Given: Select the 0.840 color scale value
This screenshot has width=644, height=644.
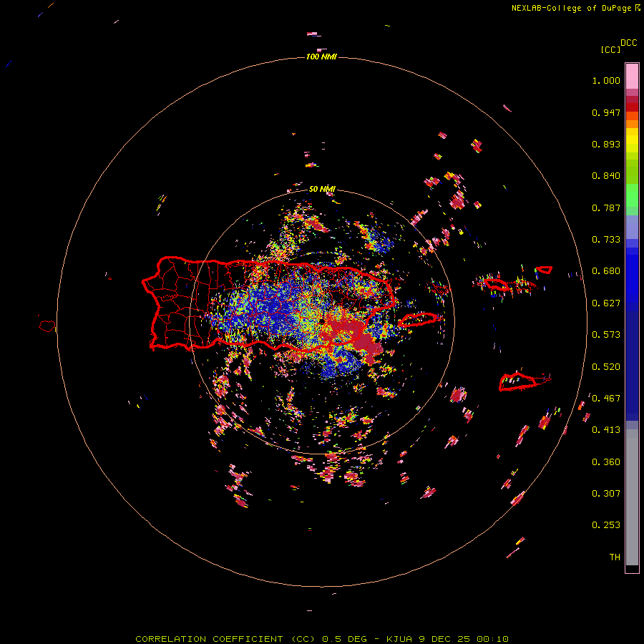Looking at the screenshot, I should pos(606,176).
